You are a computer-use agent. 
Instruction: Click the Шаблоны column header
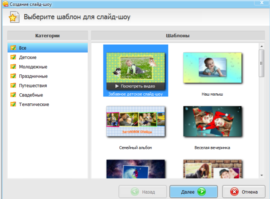pos(178,36)
